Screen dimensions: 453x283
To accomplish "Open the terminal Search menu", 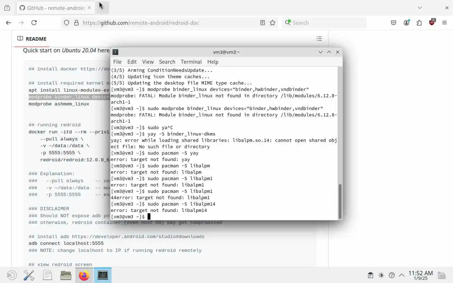I will (167, 62).
